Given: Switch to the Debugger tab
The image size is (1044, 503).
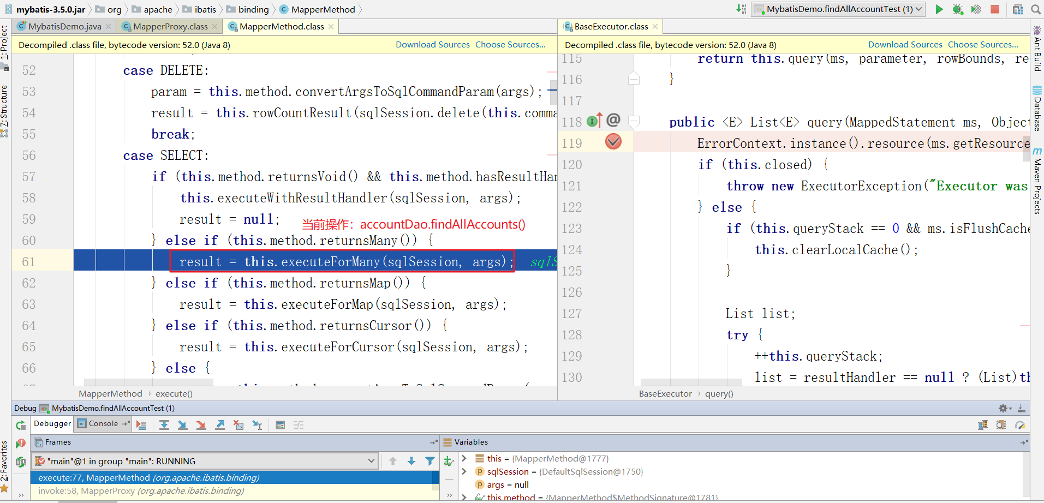Looking at the screenshot, I should click(x=52, y=424).
